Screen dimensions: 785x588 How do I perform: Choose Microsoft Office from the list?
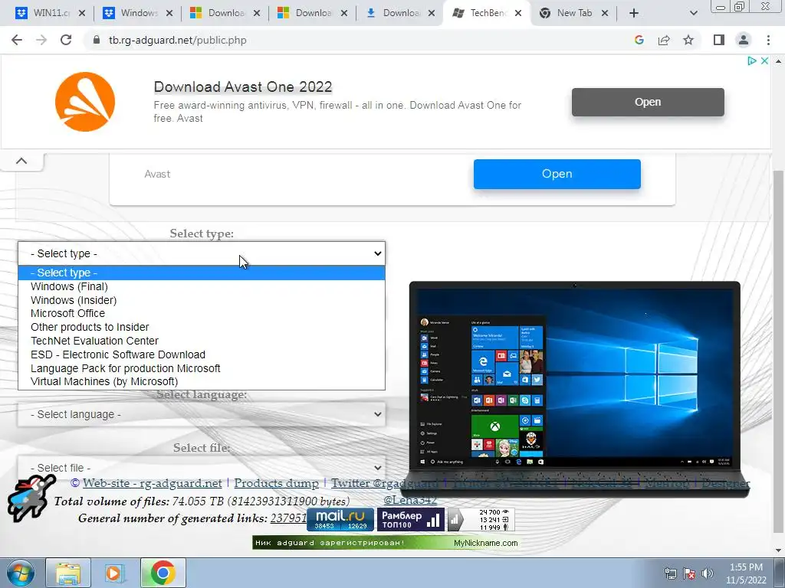202,313
